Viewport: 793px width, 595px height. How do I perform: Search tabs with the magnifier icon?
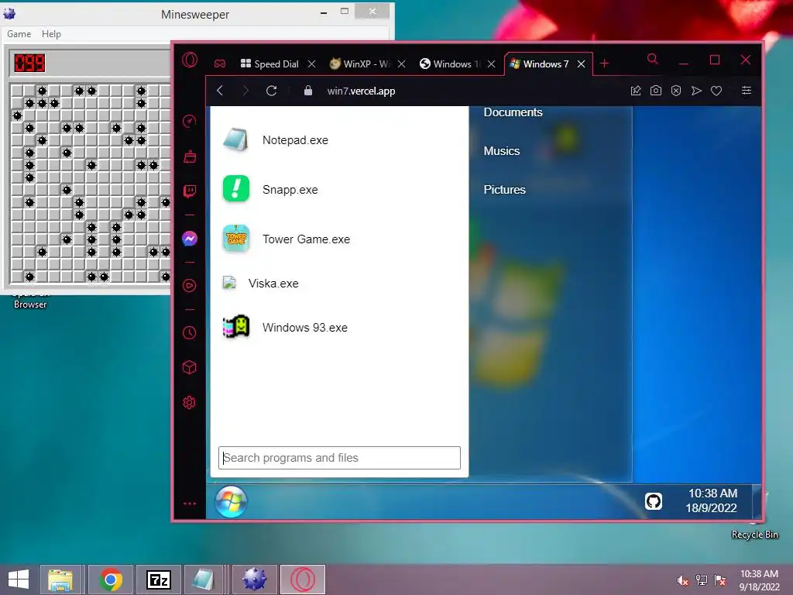coord(653,60)
